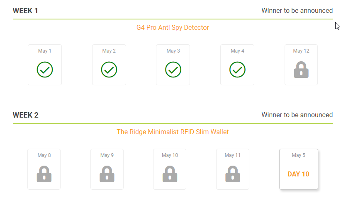The image size is (341, 205).
Task: Click the WEEK 2 heading
Action: [25, 115]
